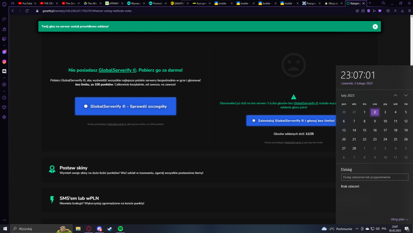Click the three-dots sidebar setup button

pos(4,220)
